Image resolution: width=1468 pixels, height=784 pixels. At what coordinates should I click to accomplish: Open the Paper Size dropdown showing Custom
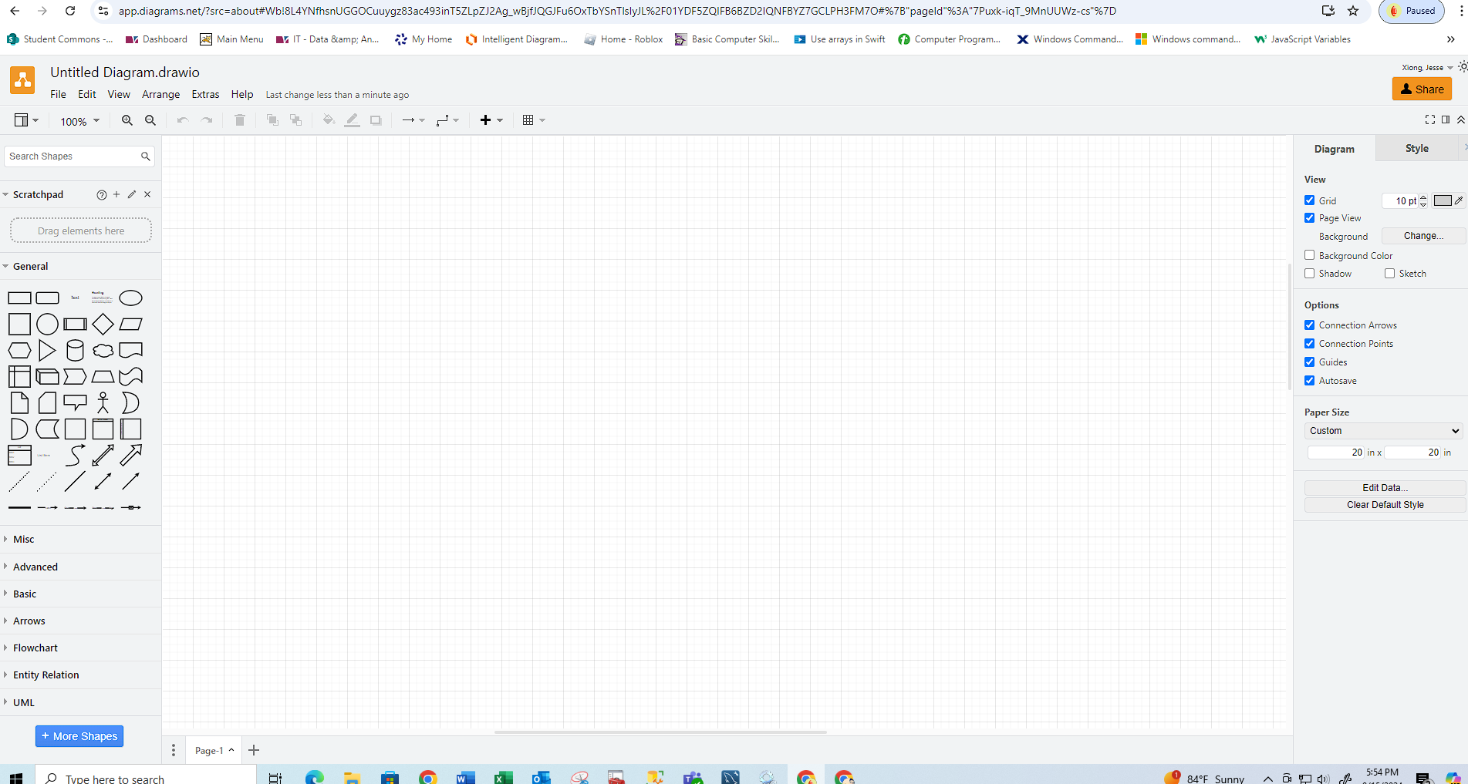[x=1383, y=431]
